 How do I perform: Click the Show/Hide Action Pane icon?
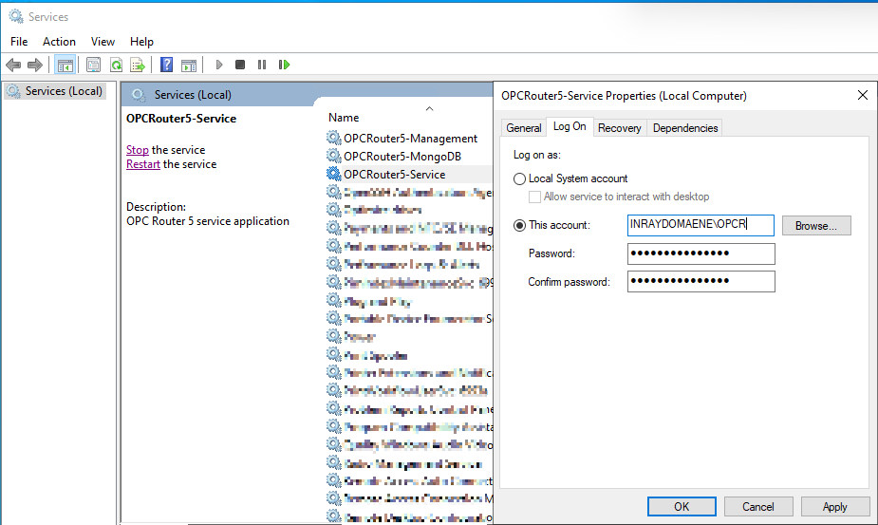click(189, 65)
